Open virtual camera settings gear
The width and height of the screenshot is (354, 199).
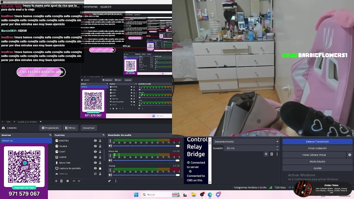pyautogui.click(x=350, y=155)
